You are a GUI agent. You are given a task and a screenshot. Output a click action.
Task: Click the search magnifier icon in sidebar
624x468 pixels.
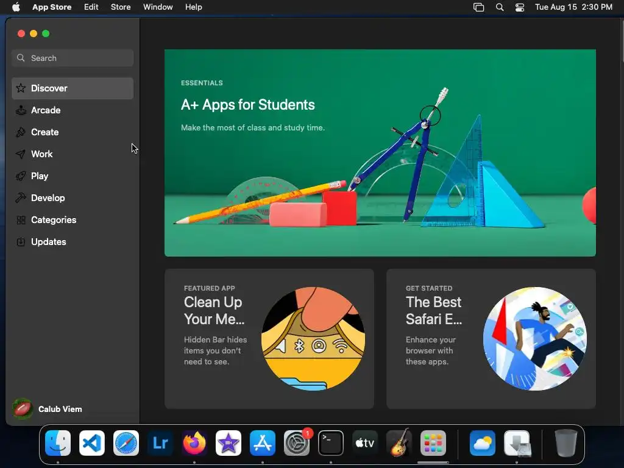pos(21,58)
